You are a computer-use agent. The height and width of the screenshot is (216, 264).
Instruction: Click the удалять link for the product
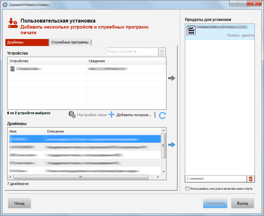(248, 35)
